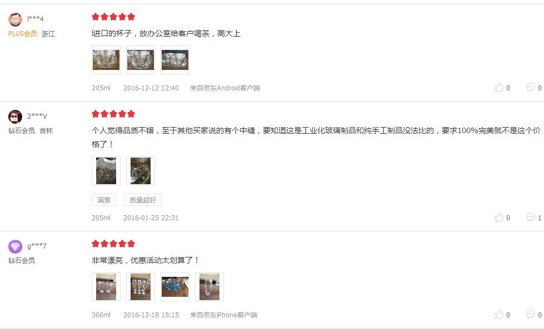Image resolution: width=544 pixels, height=329 pixels.
Task: Click the 来自京东iPhone客户端 link
Action: pos(223,315)
